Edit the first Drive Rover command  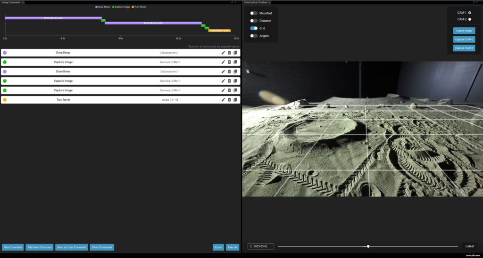tap(223, 53)
